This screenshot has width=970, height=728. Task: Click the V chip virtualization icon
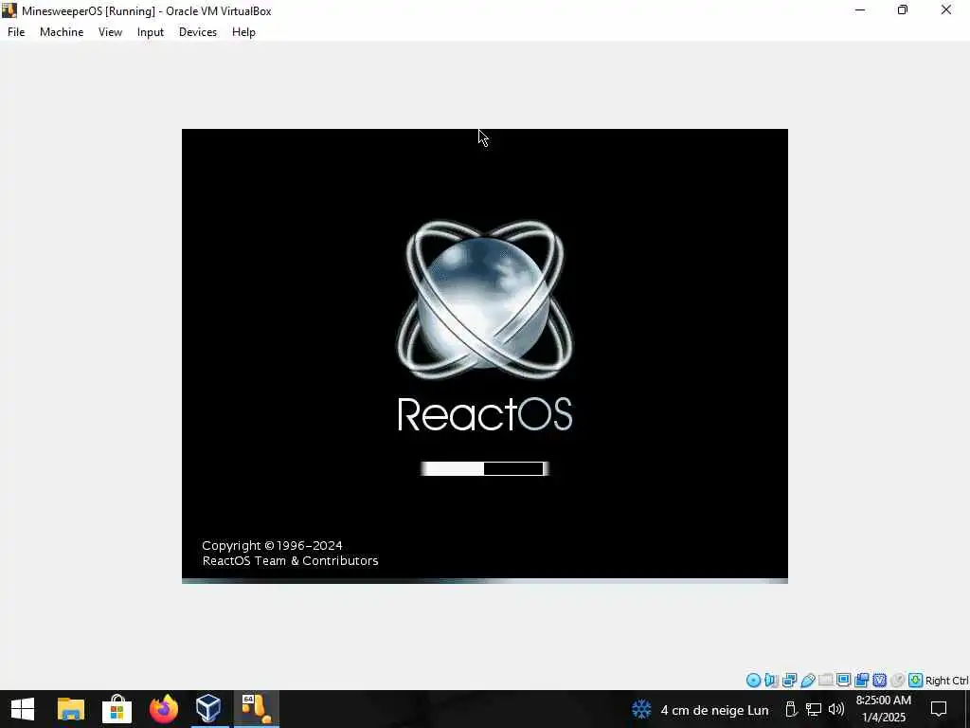click(879, 681)
